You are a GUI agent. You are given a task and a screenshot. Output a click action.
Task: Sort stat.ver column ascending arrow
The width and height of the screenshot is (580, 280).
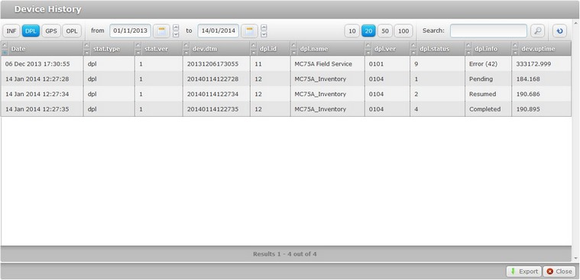tap(138, 46)
